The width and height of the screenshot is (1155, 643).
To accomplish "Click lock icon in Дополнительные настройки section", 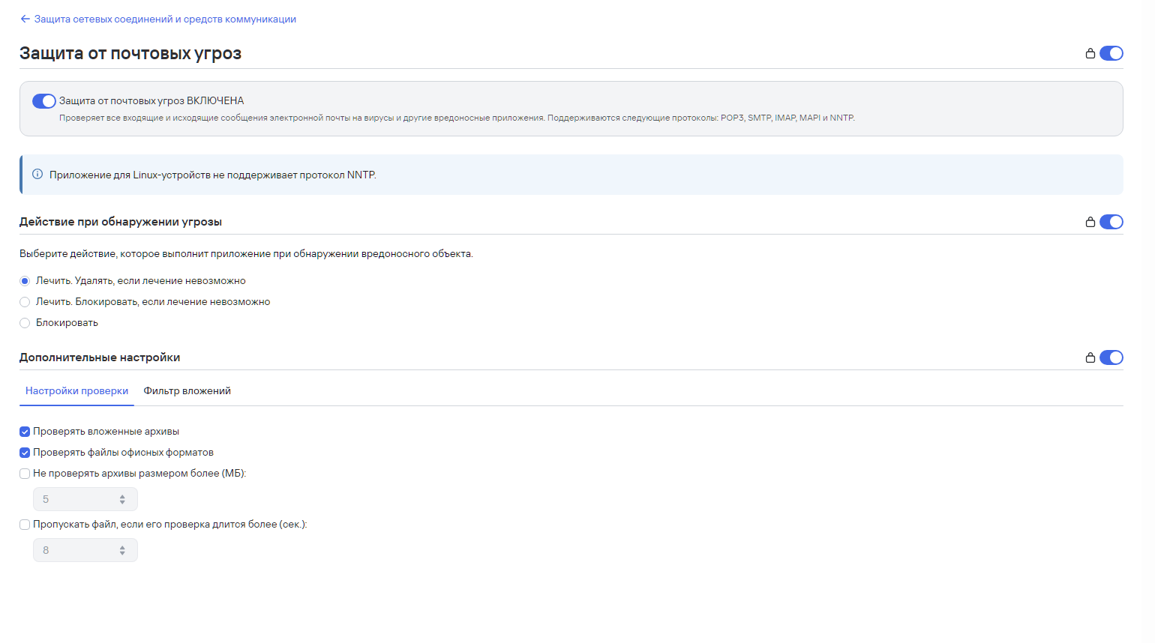I will click(1090, 357).
